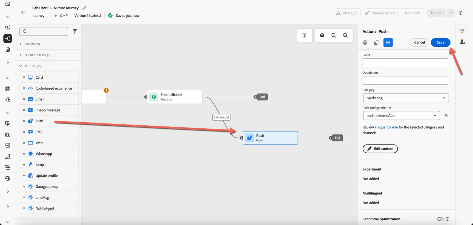Image resolution: width=473 pixels, height=225 pixels.
Task: Open the dropdown arrow next to Delete
Action: [x=451, y=13]
